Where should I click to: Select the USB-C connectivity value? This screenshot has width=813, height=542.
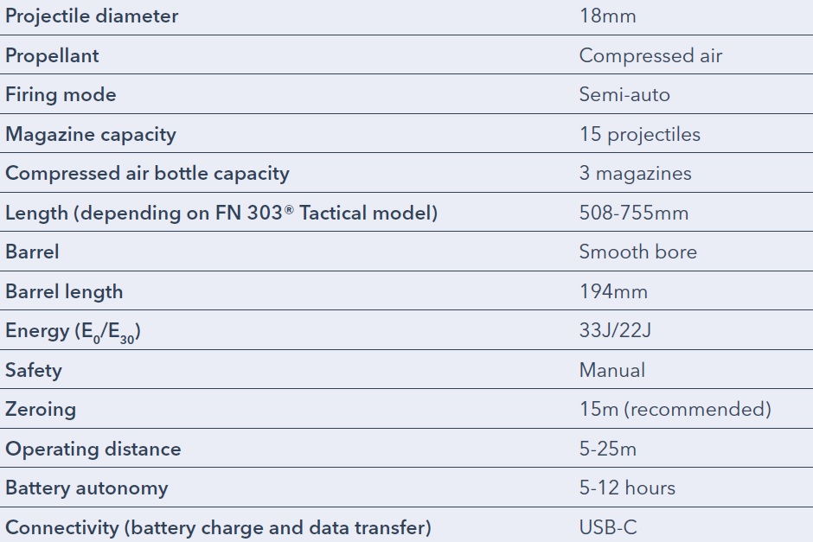[608, 527]
